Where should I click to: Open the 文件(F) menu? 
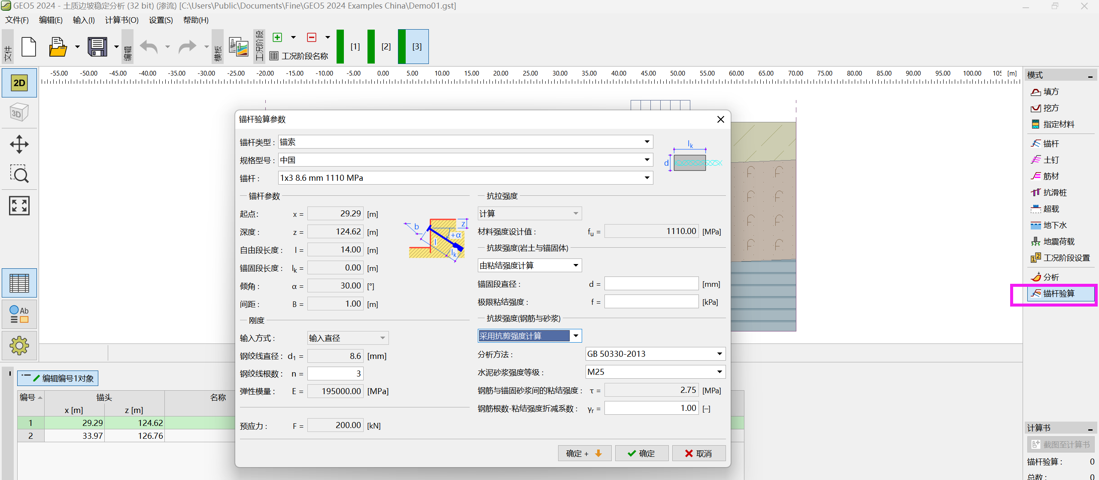tap(17, 20)
